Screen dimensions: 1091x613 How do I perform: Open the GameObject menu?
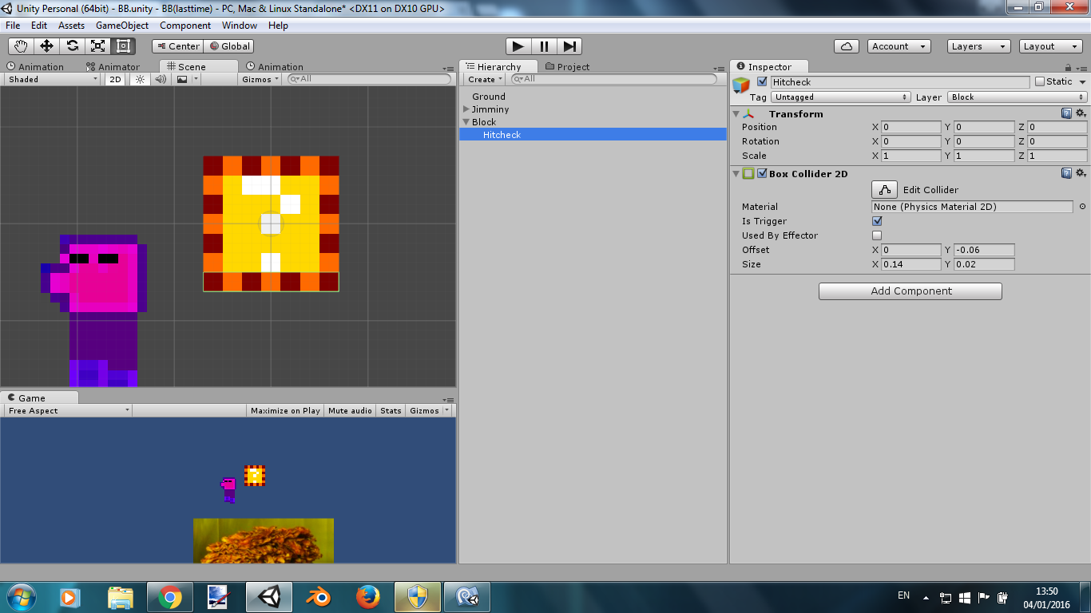pos(121,25)
